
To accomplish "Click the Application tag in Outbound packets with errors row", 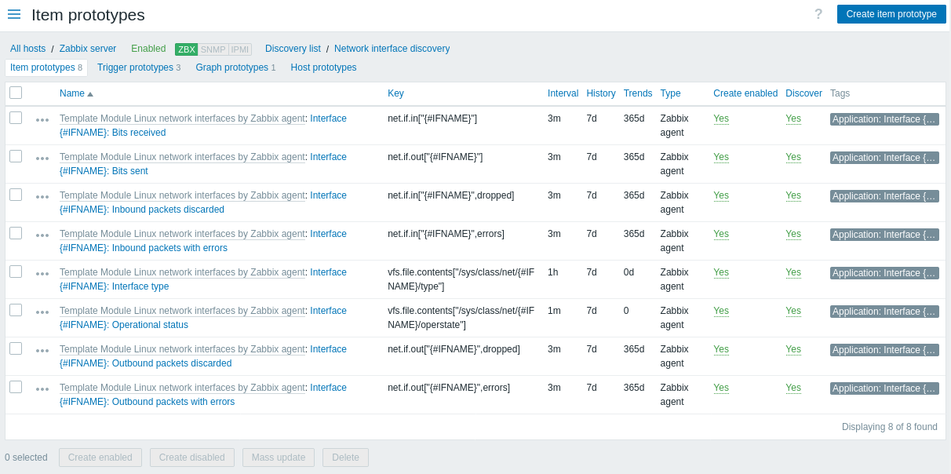I will click(884, 388).
